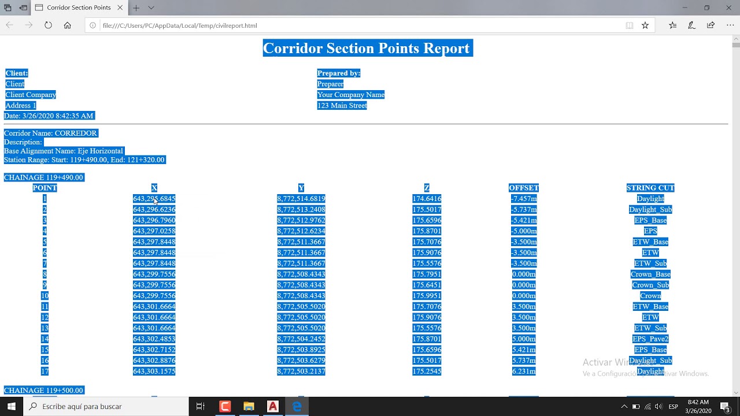Click the OFFSET column header

click(x=524, y=188)
